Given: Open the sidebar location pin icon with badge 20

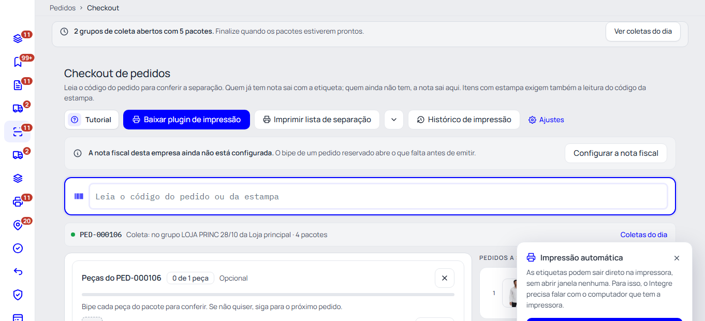Looking at the screenshot, I should tap(18, 225).
